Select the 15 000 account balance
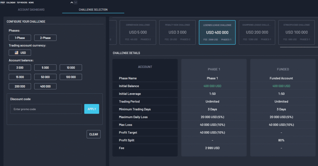Image resolution: width=318 pixels, height=166 pixels. [x=20, y=77]
